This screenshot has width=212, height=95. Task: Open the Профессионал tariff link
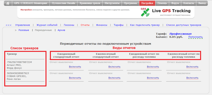coord(180,34)
